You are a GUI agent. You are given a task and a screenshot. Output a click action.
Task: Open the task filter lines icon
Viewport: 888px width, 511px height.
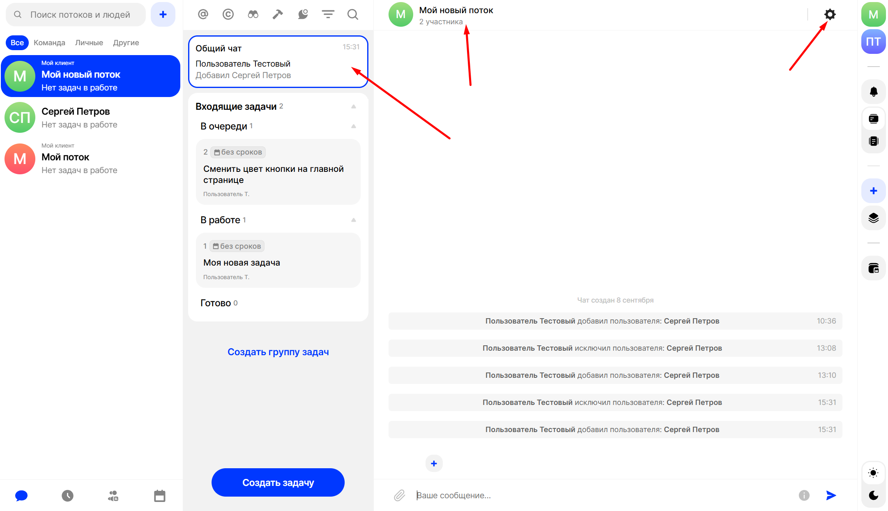tap(328, 14)
